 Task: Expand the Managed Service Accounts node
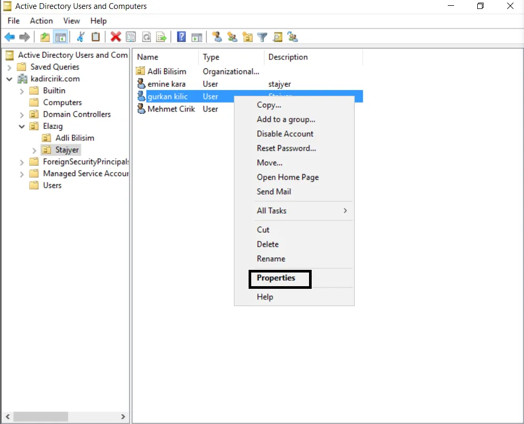[22, 174]
